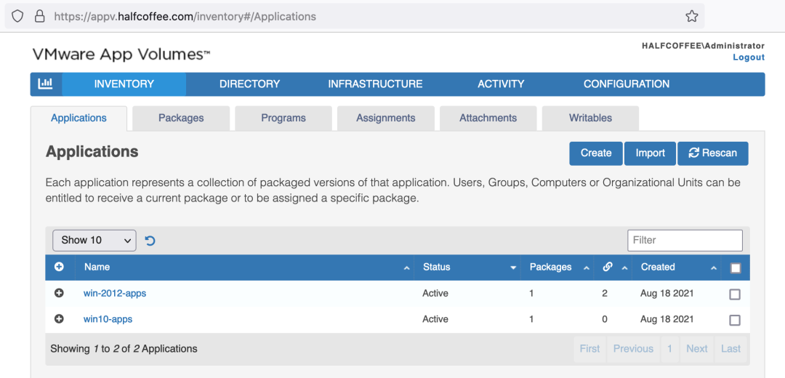Expand win-2012-apps row plus icon
Image resolution: width=785 pixels, height=378 pixels.
tap(59, 293)
